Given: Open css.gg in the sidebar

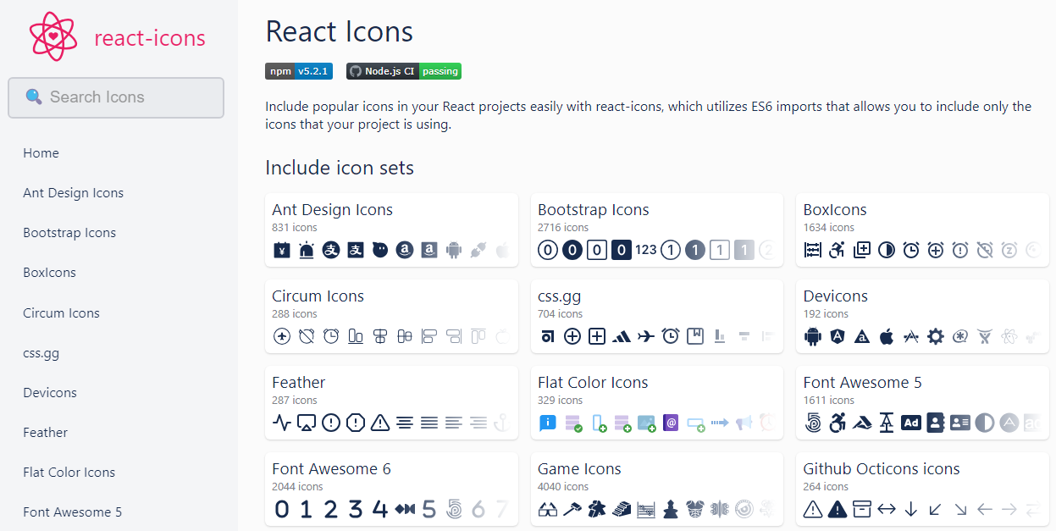Looking at the screenshot, I should pos(41,353).
